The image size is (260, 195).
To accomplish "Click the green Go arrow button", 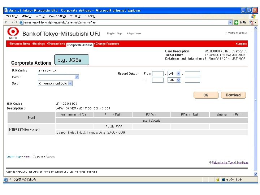I will (x=236, y=22).
